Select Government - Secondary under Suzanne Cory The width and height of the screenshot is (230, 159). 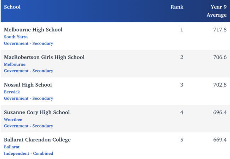point(28,126)
